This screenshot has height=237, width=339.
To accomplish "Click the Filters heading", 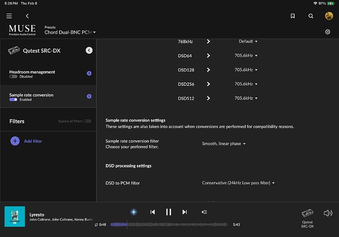I will pos(17,121).
